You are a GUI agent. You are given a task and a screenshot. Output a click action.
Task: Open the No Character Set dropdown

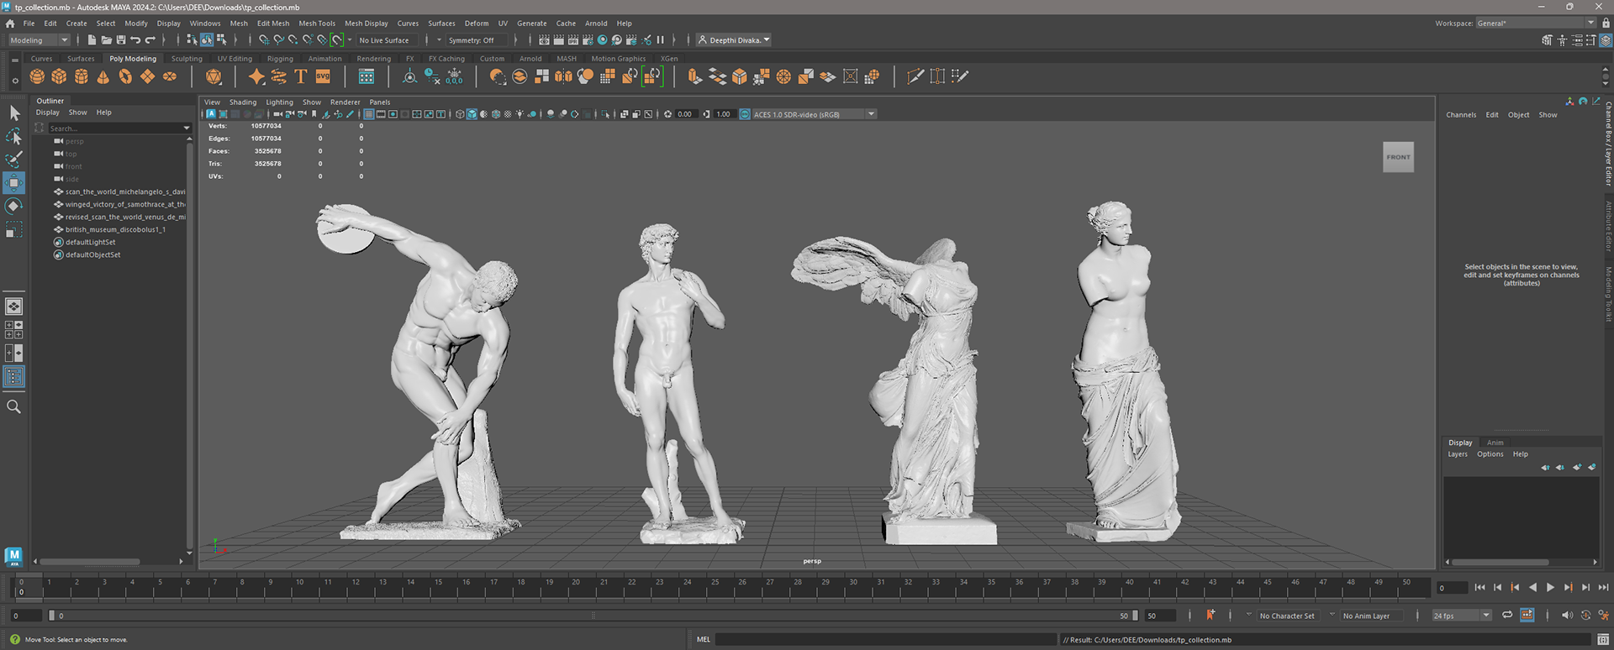[1286, 616]
